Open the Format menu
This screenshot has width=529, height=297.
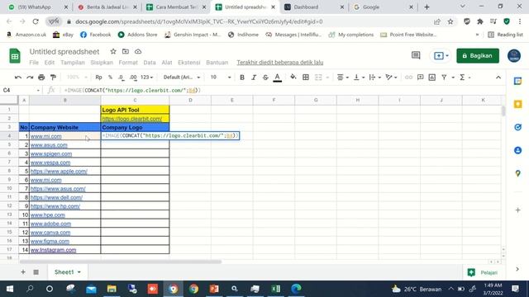(x=128, y=63)
